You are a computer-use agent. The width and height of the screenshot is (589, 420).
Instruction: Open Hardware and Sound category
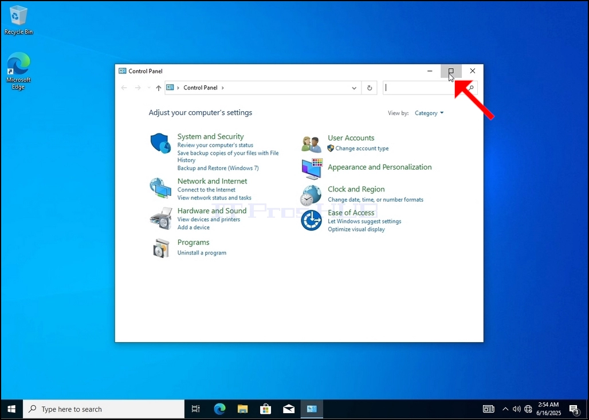[x=212, y=211]
